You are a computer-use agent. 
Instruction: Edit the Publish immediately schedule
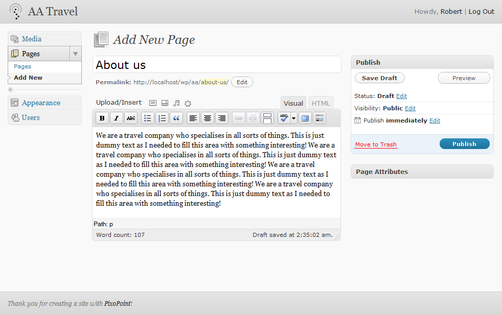pos(435,120)
